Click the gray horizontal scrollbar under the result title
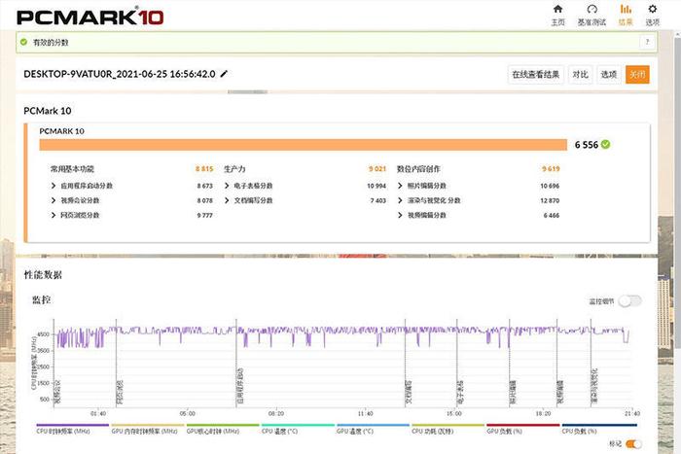 point(247,92)
